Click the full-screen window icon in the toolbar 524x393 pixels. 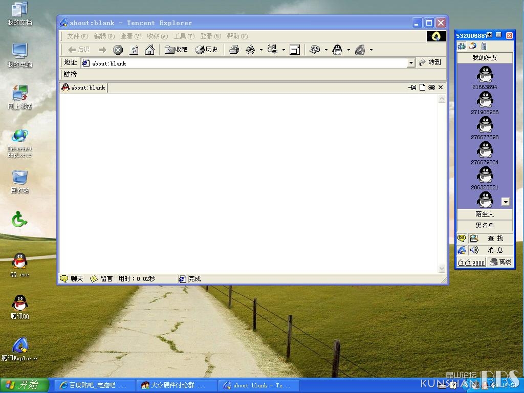(294, 50)
